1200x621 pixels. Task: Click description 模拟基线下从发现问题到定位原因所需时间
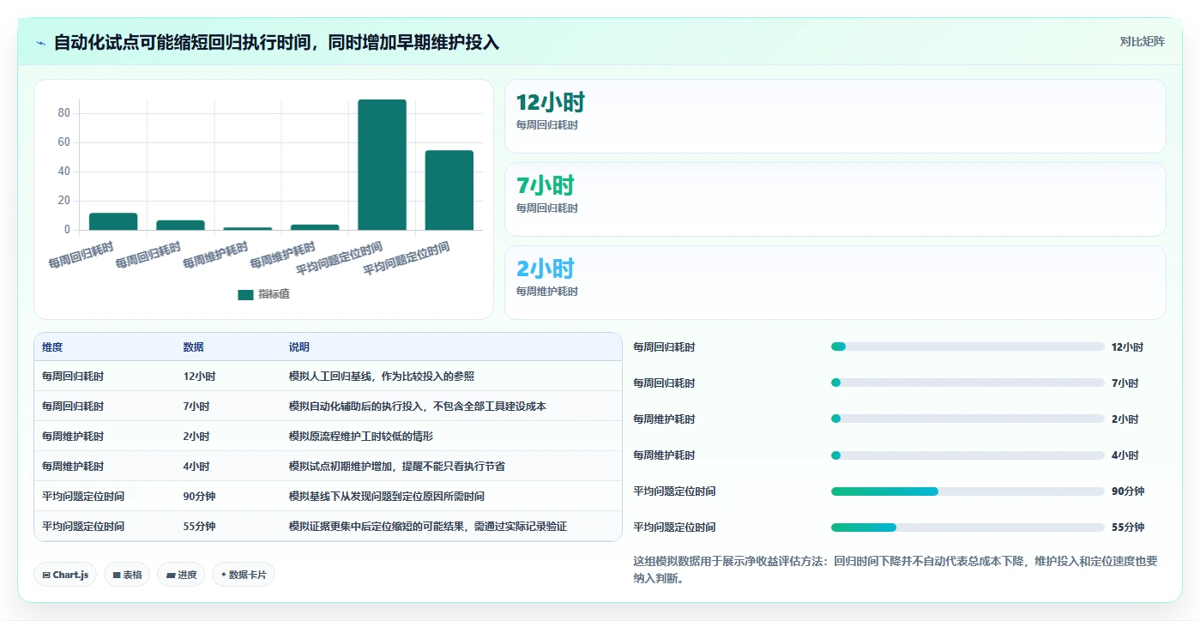tap(387, 496)
